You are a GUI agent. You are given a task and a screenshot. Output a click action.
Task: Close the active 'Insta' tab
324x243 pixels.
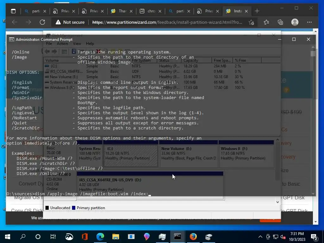click(x=246, y=11)
